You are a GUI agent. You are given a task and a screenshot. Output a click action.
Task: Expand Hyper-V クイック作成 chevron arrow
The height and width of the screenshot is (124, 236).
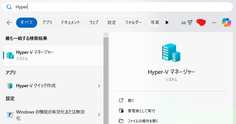[x=99, y=86]
